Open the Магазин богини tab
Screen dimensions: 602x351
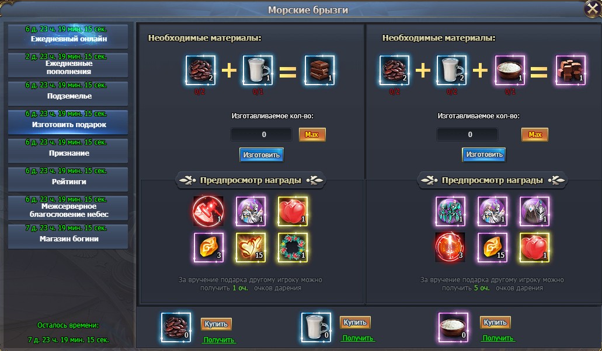click(68, 236)
